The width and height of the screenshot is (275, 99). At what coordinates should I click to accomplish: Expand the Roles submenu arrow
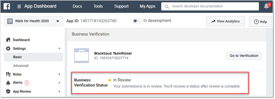60,74
